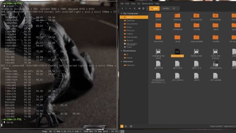Click 'Temp: 60 °C' in the i3 status bar
Screen dimensions: 236x133
pos(49,132)
